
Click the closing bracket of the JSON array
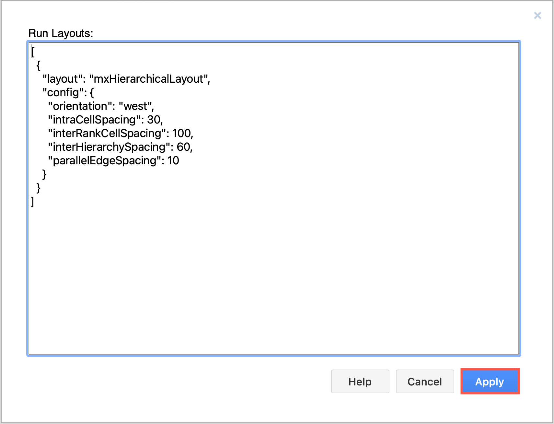32,202
